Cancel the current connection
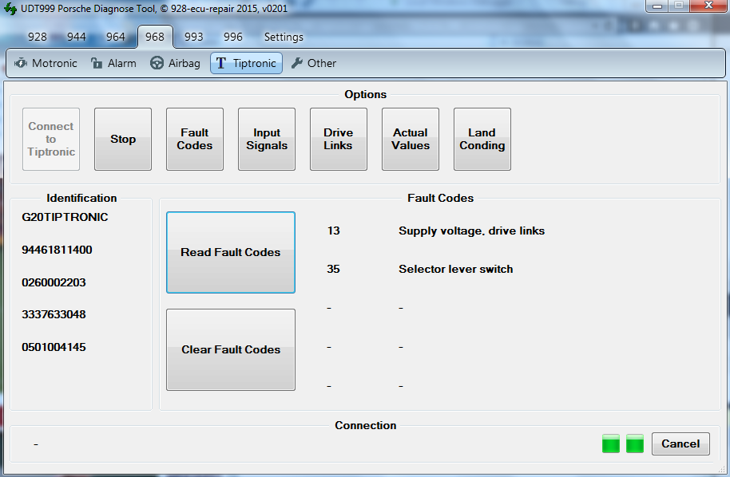730x477 pixels. tap(680, 443)
